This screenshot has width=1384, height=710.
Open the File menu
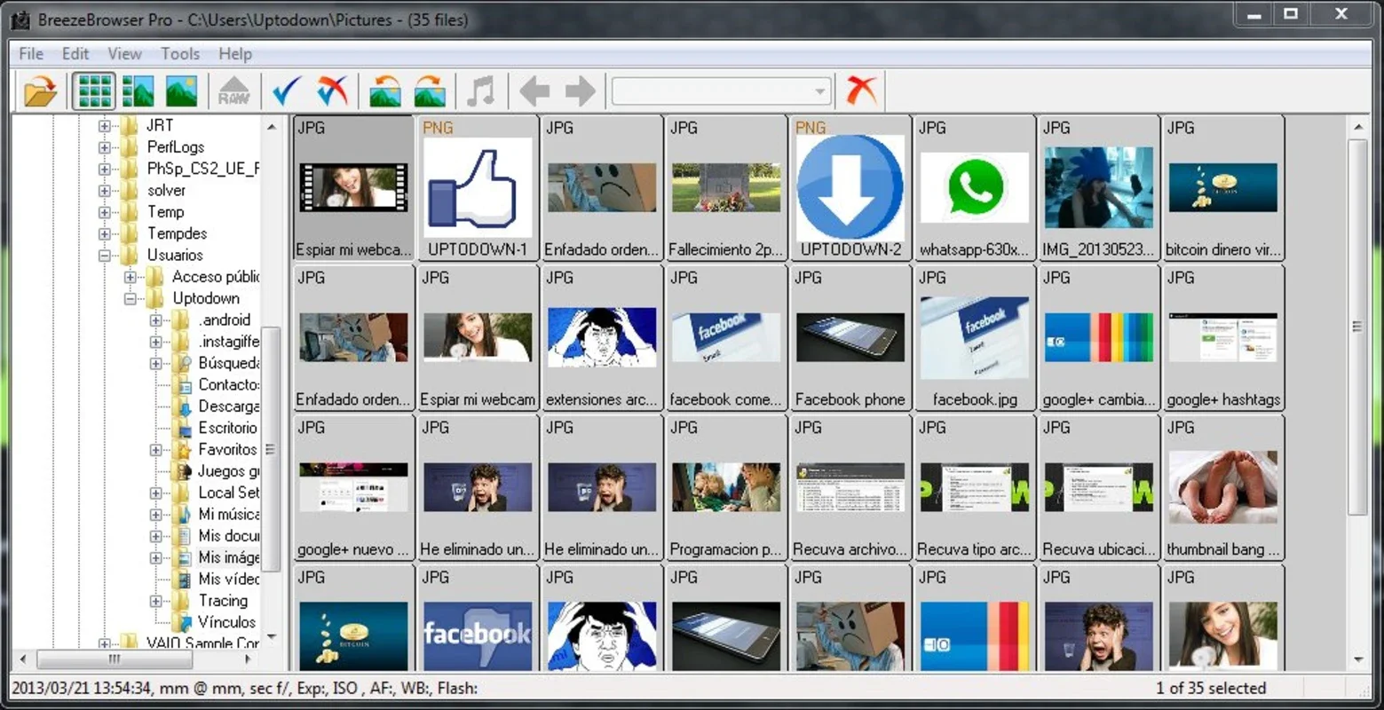click(x=31, y=54)
